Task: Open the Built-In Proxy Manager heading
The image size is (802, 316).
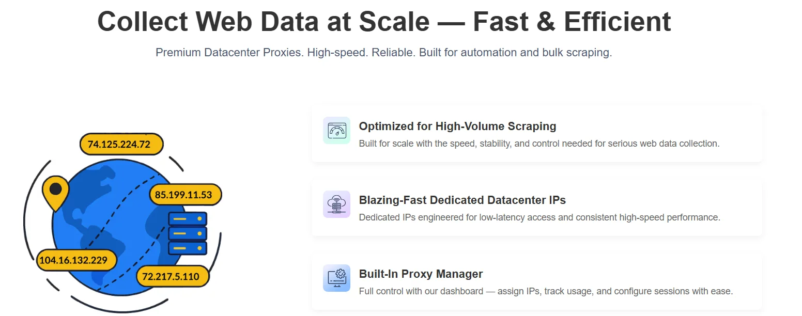Action: (x=421, y=274)
